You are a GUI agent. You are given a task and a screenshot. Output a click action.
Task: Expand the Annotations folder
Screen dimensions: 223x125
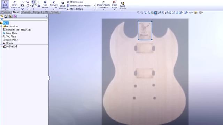tap(1, 26)
